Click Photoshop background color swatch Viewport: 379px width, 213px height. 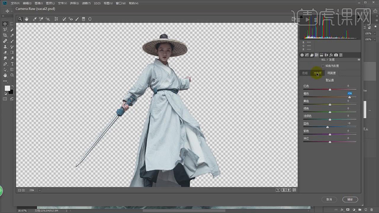point(11,92)
